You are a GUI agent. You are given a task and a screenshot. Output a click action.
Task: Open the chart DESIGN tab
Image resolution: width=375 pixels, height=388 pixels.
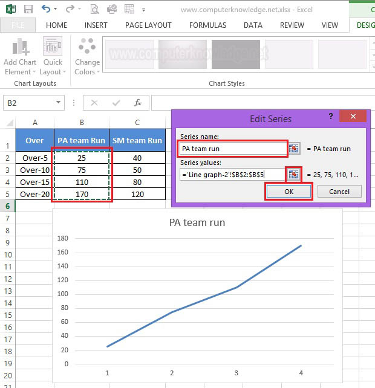click(365, 25)
